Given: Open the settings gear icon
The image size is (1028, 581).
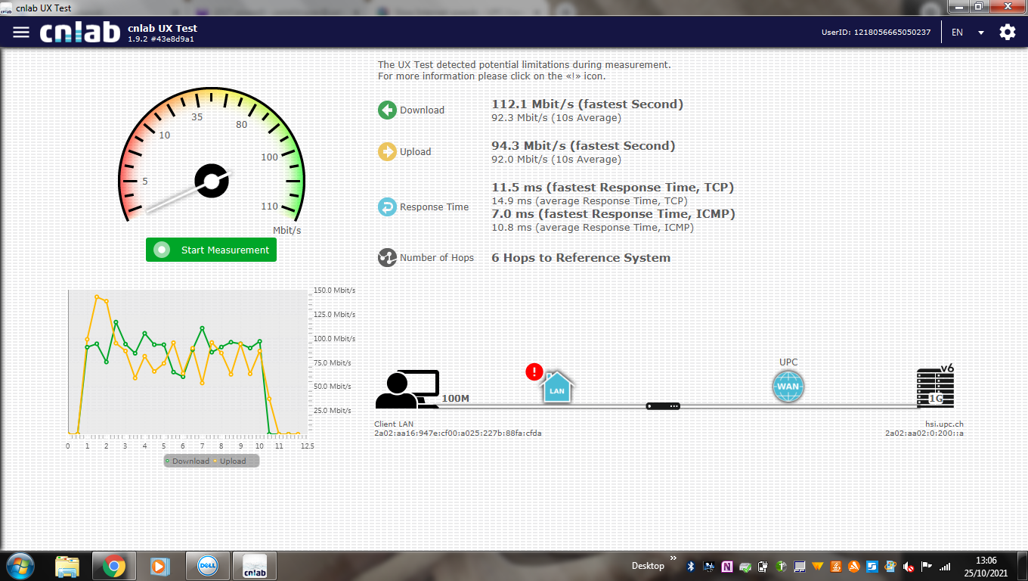Looking at the screenshot, I should tap(1007, 33).
